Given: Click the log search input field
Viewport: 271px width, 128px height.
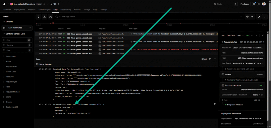Looking at the screenshot, I should (x=148, y=17).
